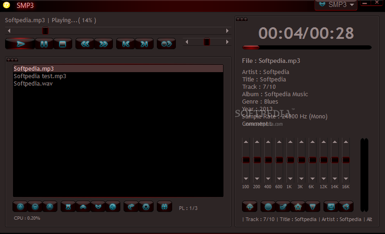Screen dimensions: 385x234
Task: Click the 'CPU : 0.20%' status text
Action: pos(27,218)
